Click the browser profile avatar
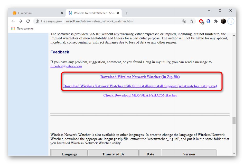Image resolution: width=244 pixels, height=164 pixels. (223, 21)
